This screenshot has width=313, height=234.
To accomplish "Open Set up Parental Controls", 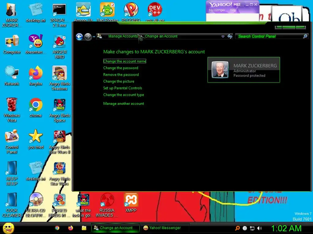I will pos(123,88).
